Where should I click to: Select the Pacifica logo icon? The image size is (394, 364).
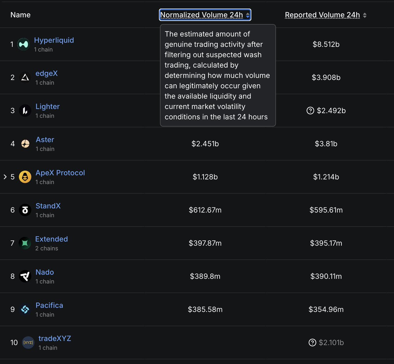tap(25, 309)
